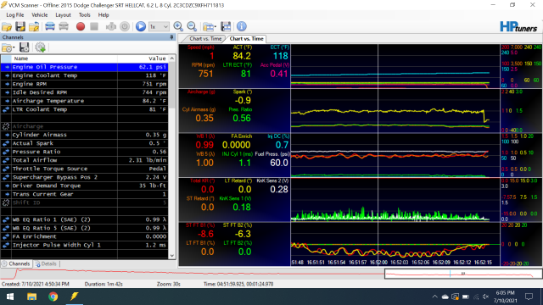Open the chart layout dropdown in toolbar
Image resolution: width=543 pixels, height=305 pixels.
point(210,26)
